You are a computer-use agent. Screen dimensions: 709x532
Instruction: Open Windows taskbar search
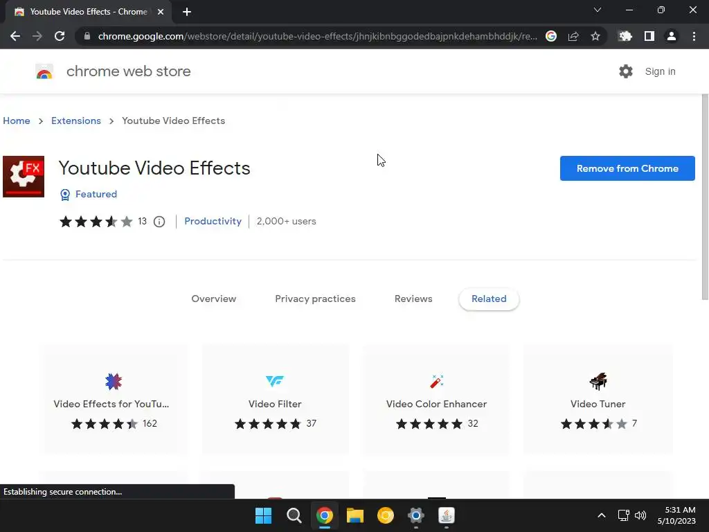coord(294,515)
